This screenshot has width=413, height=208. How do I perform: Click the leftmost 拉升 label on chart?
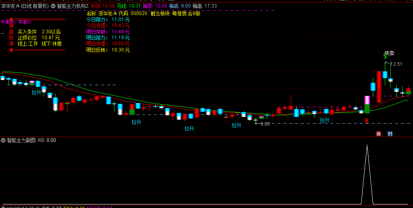coord(37,92)
